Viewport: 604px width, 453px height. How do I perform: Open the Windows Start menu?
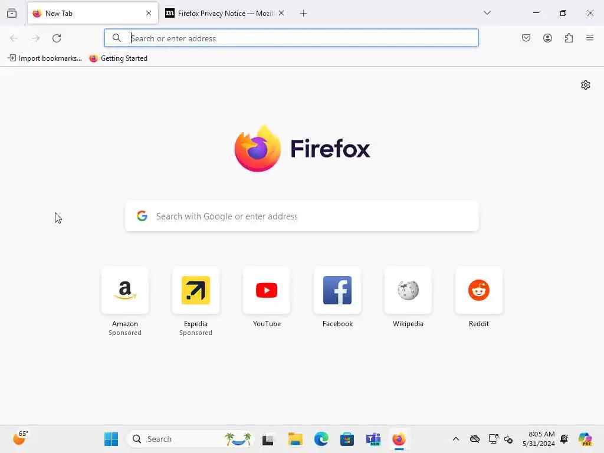click(x=111, y=439)
